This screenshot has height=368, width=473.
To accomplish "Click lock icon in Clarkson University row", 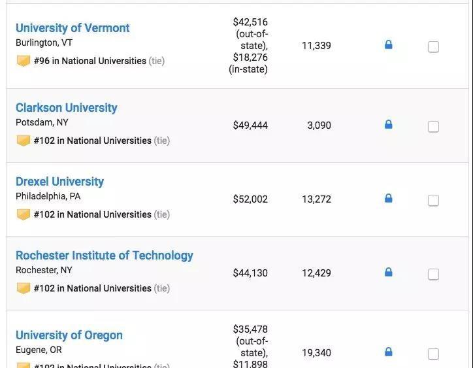I will click(389, 124).
